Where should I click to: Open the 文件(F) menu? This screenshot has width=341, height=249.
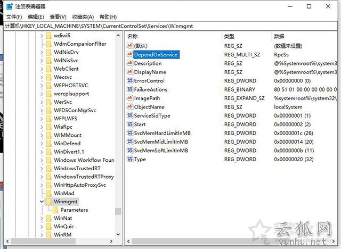[x=14, y=17]
